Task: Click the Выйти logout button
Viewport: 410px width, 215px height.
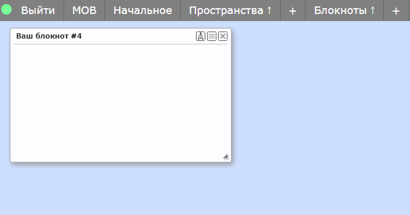Action: click(x=38, y=11)
